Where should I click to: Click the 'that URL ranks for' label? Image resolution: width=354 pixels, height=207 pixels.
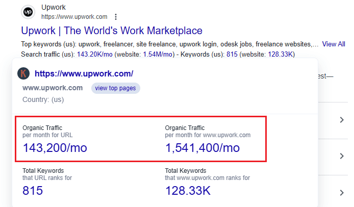[47, 178]
